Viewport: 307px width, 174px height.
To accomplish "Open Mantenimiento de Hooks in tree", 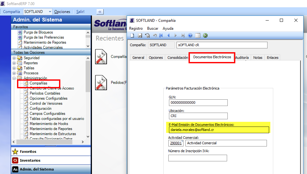I will [x=49, y=124].
